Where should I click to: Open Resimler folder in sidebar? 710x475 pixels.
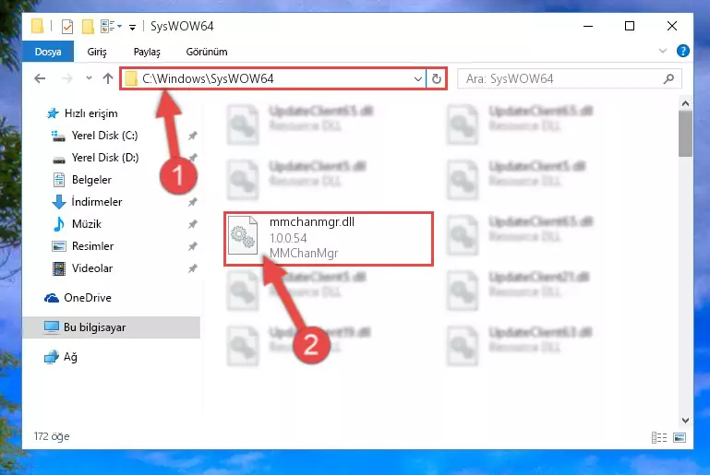pos(83,246)
